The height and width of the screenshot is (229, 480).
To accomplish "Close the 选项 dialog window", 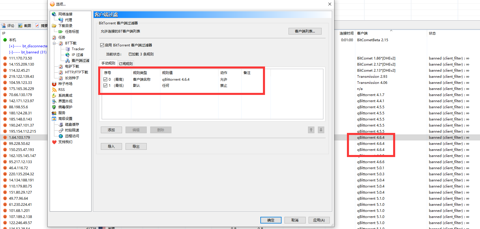I will click(329, 4).
